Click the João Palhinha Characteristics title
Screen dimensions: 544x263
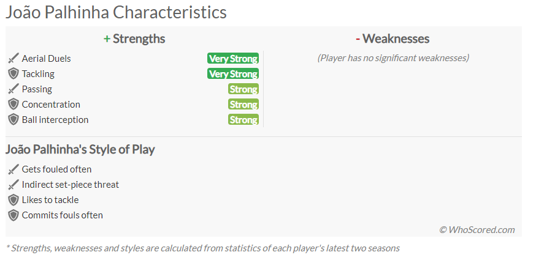click(x=116, y=12)
